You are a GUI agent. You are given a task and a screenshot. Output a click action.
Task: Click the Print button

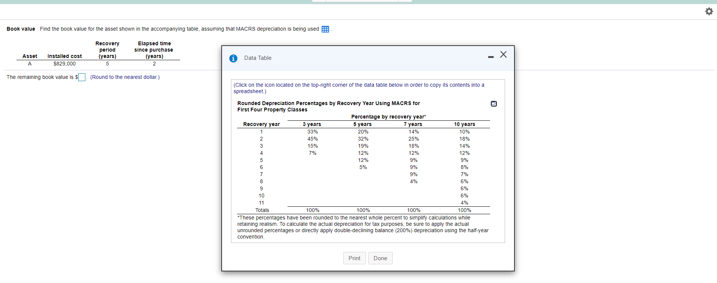tap(355, 258)
